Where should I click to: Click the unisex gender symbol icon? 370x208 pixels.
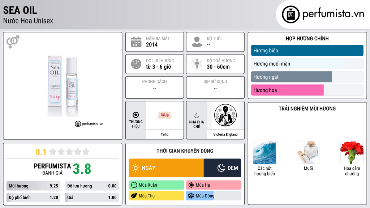13,42
